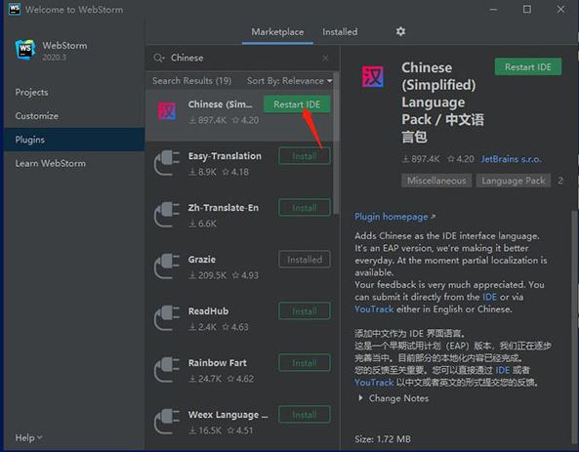Viewport: 579px width, 452px height.
Task: Click Installed button for Grazie
Action: click(305, 260)
